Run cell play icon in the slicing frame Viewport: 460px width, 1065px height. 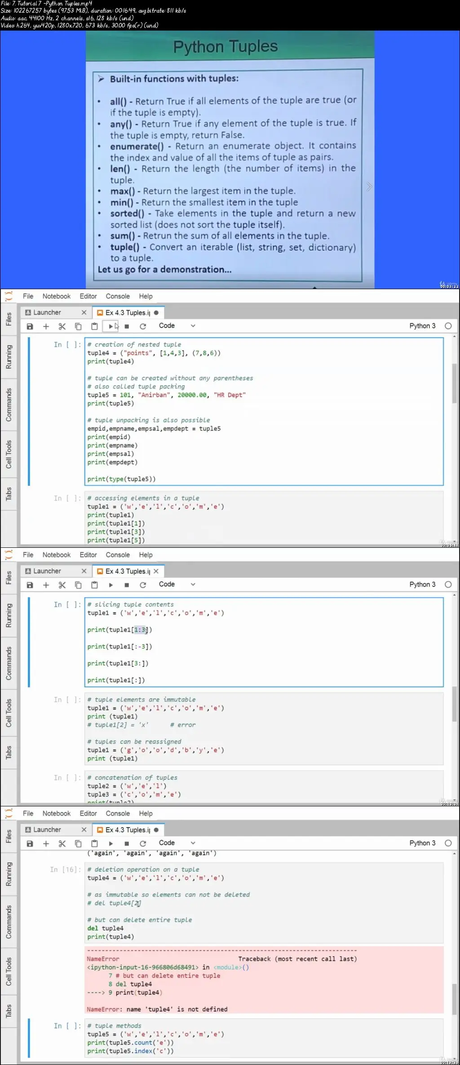pos(111,585)
